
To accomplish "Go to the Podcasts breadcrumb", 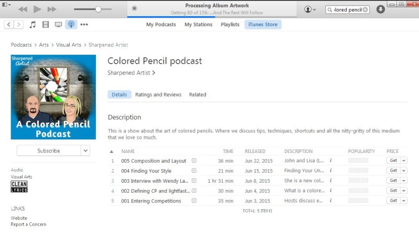I will (21, 45).
